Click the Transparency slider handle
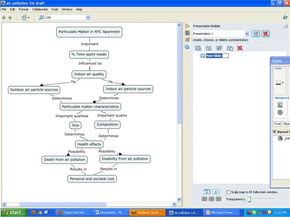This screenshot has width=290, height=217. (249, 199)
